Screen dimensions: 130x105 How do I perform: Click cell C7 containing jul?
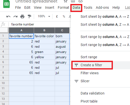click(x=62, y=68)
